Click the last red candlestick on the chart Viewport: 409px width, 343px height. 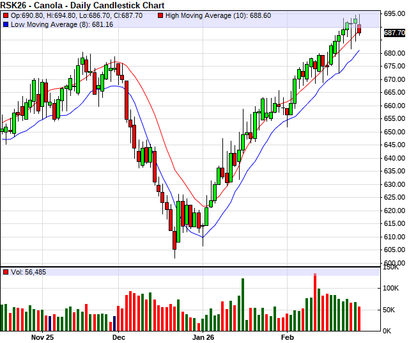(359, 29)
